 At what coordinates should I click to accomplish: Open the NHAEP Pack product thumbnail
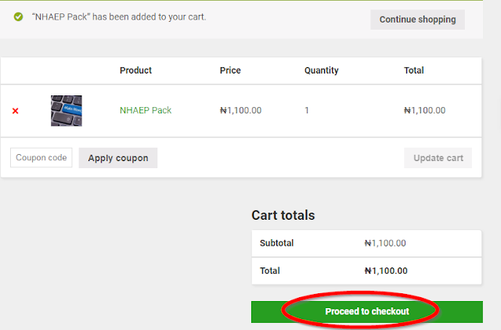click(x=67, y=111)
